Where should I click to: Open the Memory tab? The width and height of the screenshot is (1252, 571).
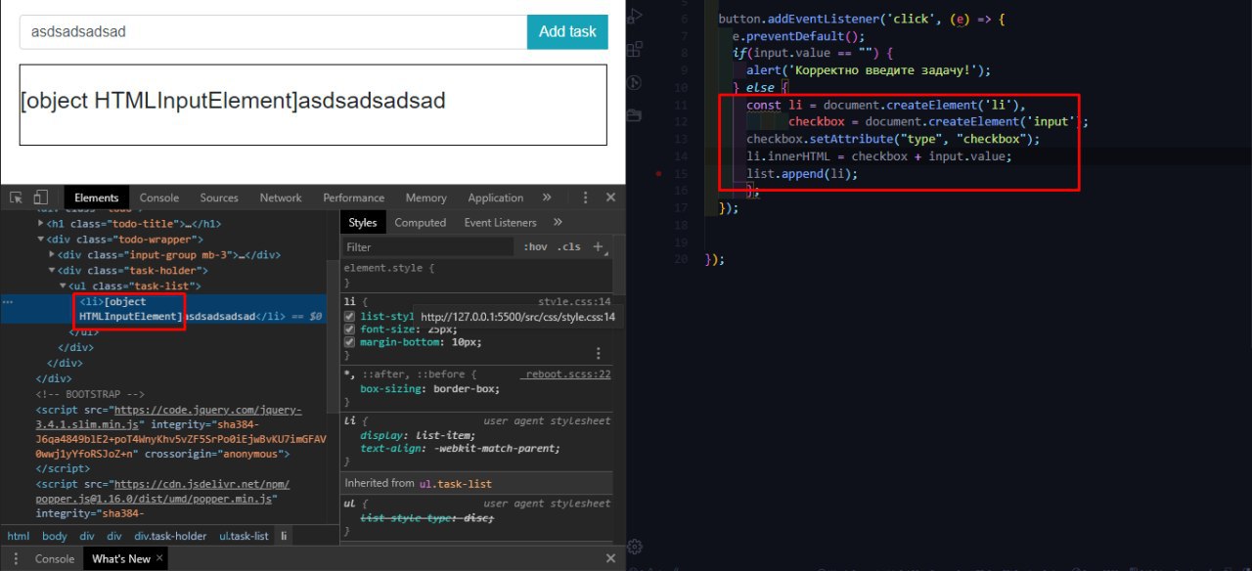tap(425, 198)
